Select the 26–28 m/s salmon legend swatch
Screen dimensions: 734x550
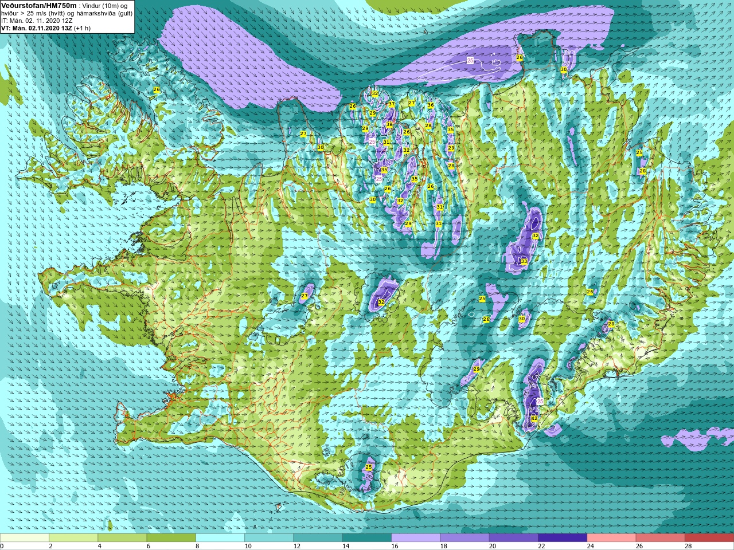[x=661, y=537]
